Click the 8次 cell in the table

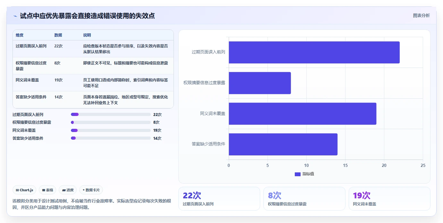coord(57,63)
